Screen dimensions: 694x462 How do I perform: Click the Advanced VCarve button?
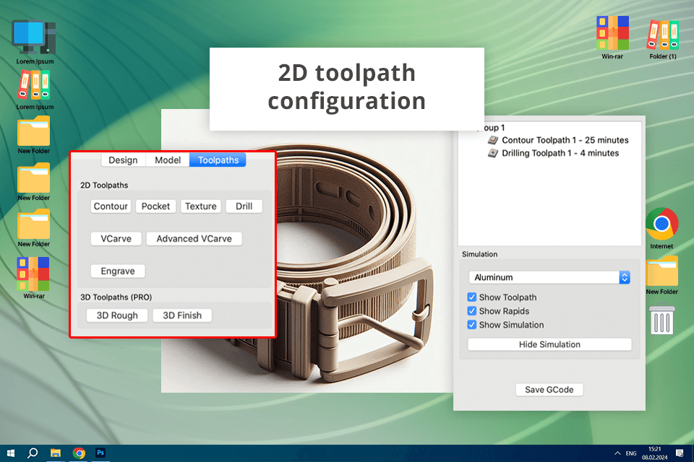coord(194,239)
